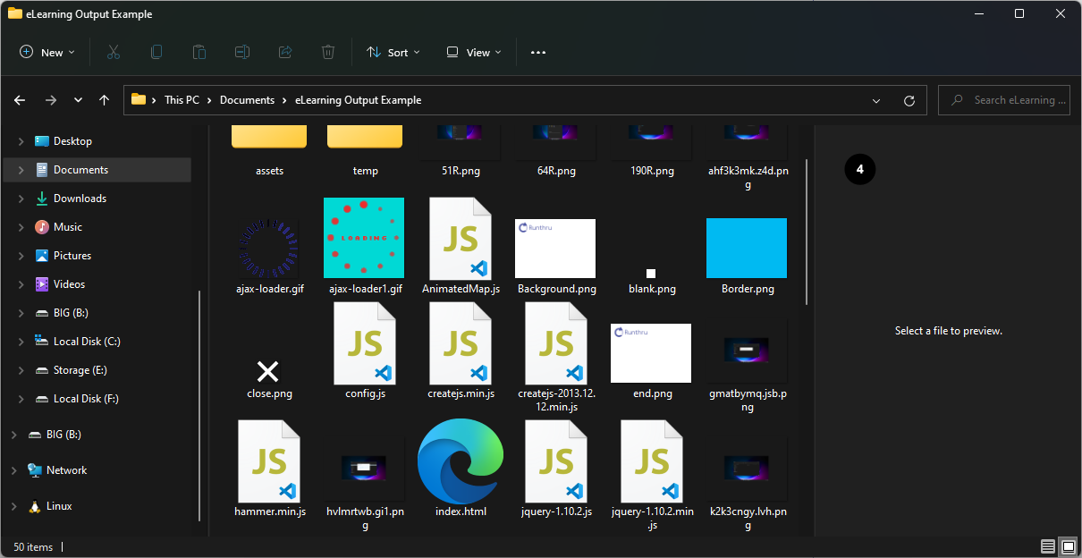The image size is (1082, 558).
Task: Open the Sort dropdown menu
Action: click(x=393, y=53)
